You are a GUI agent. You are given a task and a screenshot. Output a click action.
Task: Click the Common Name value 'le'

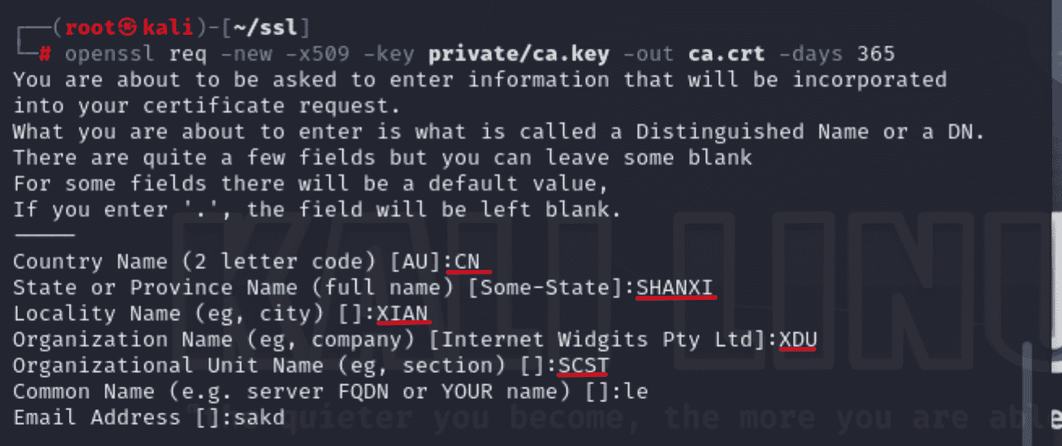coord(636,392)
